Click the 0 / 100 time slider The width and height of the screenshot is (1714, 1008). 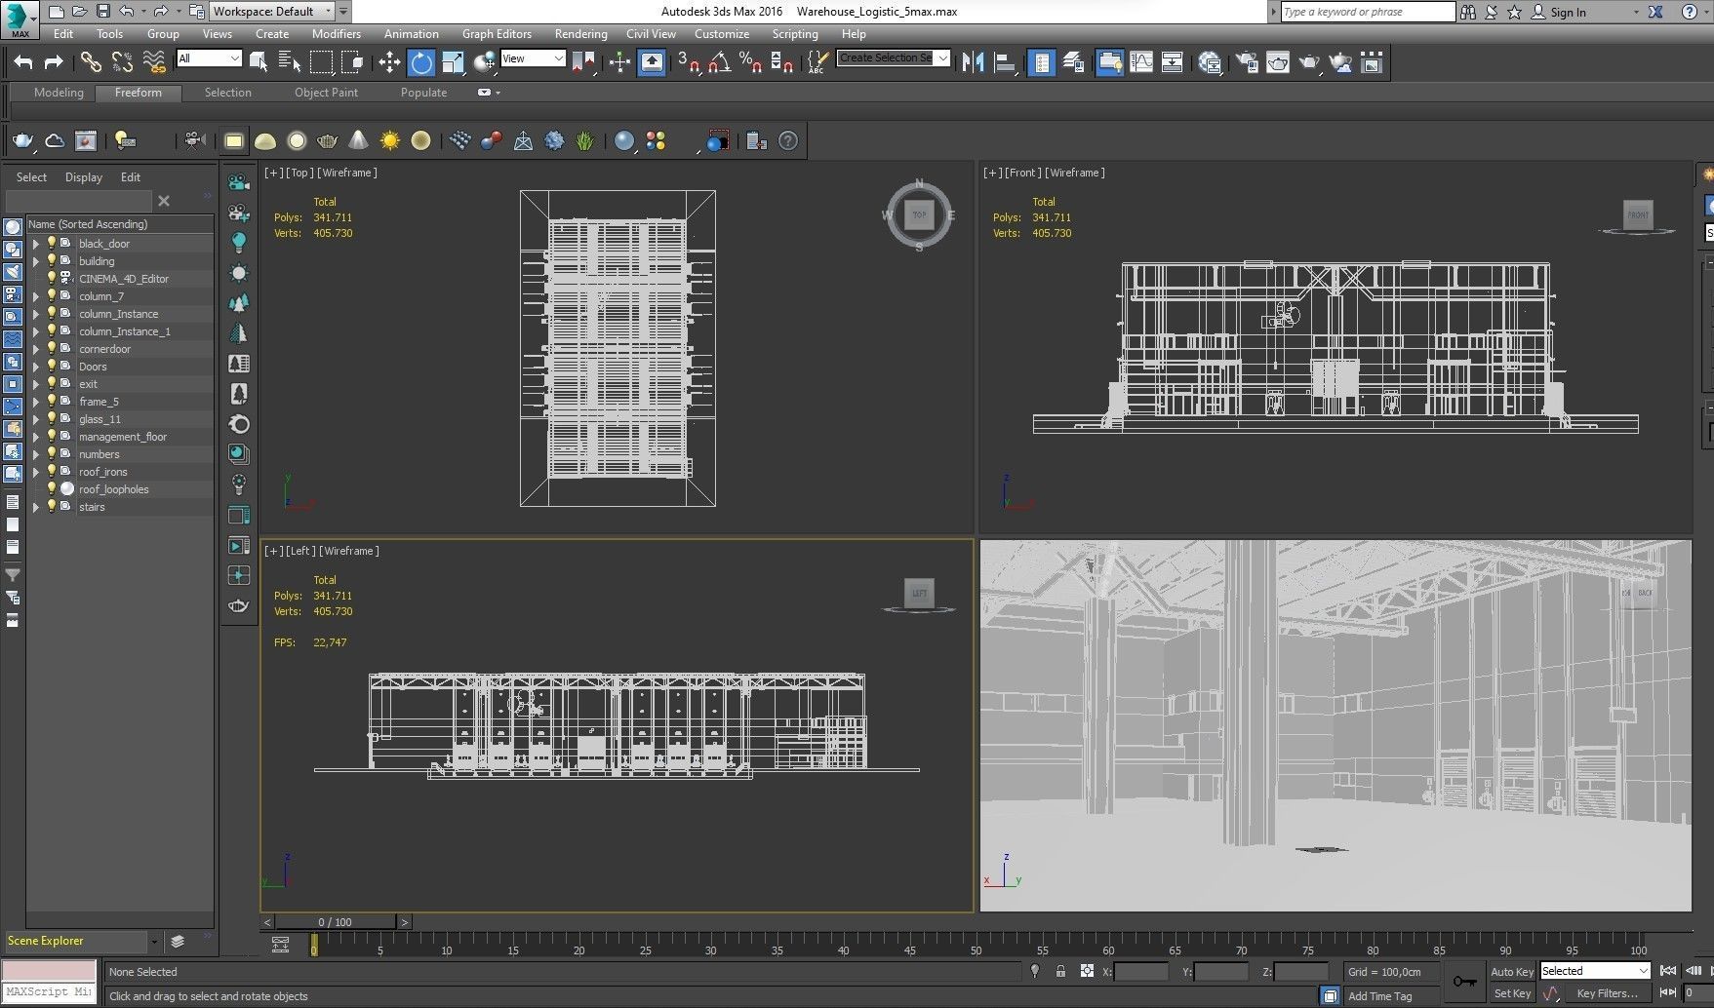click(x=336, y=922)
